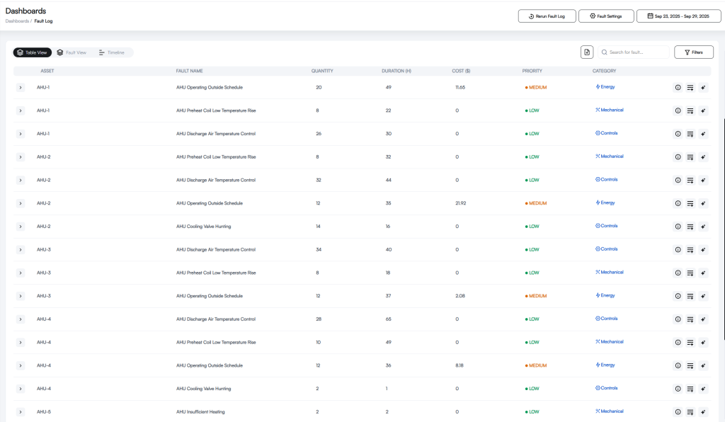Switch to Timeline tab
The width and height of the screenshot is (725, 422).
point(112,52)
